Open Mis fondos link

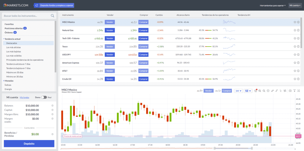coord(24,98)
